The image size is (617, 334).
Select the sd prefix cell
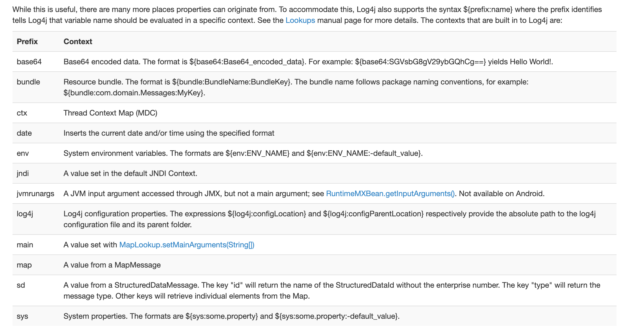(21, 285)
